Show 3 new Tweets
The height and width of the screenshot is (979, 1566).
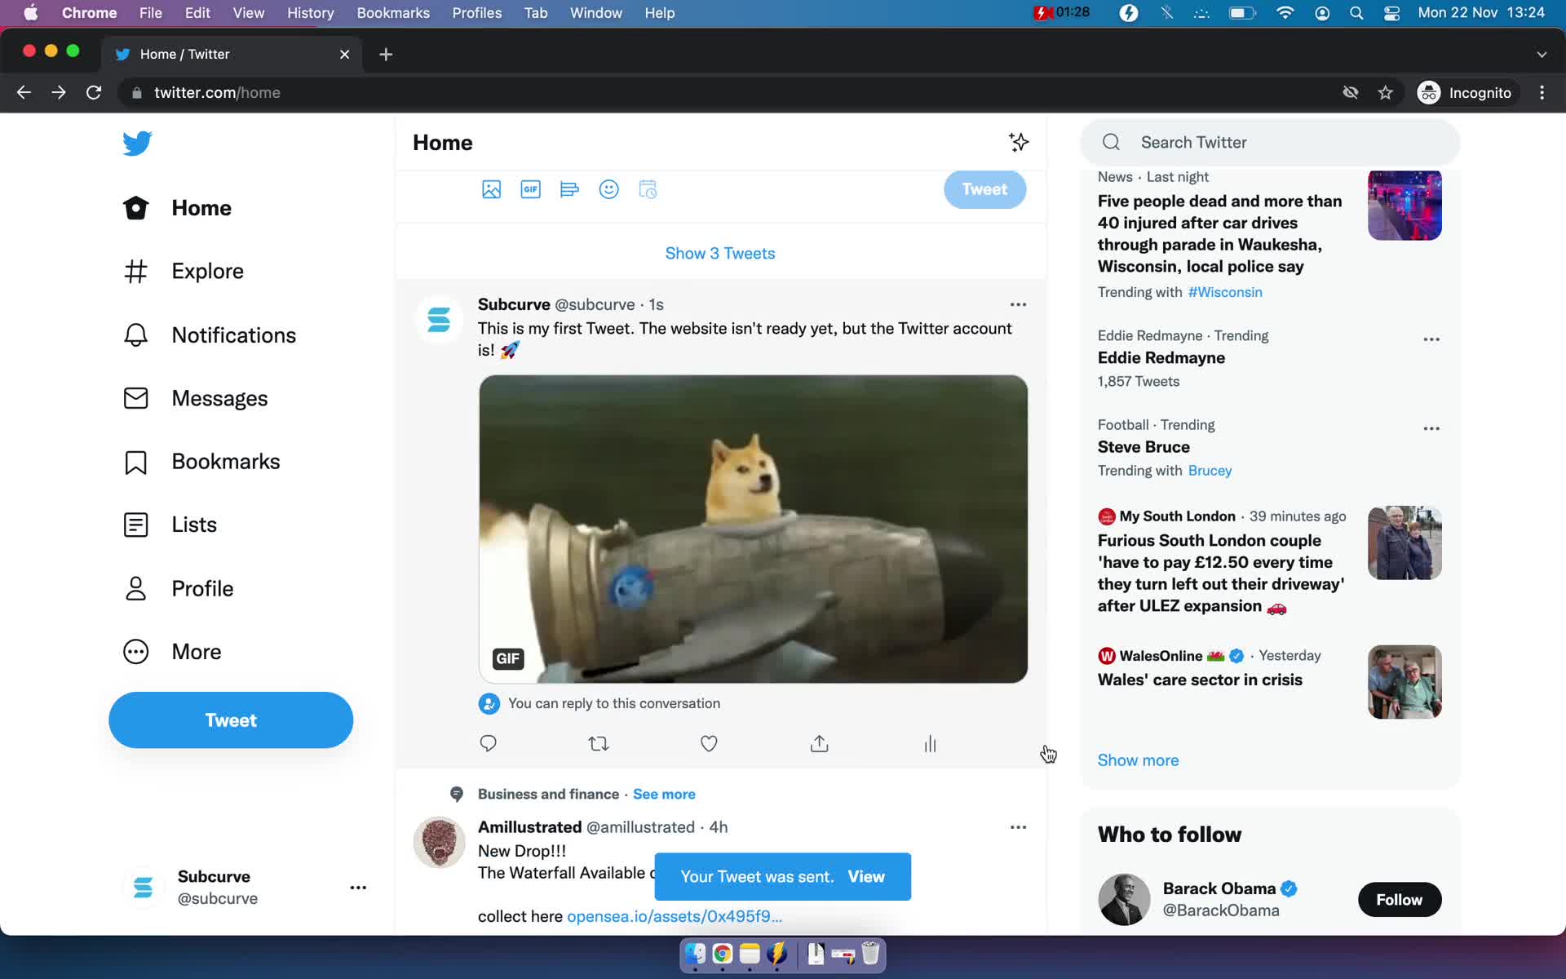pos(720,253)
